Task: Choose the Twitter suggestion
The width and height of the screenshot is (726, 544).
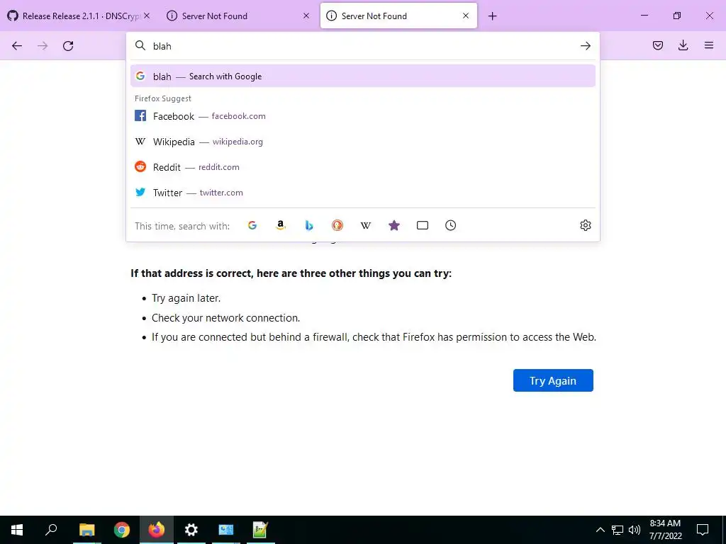Action: 362,193
